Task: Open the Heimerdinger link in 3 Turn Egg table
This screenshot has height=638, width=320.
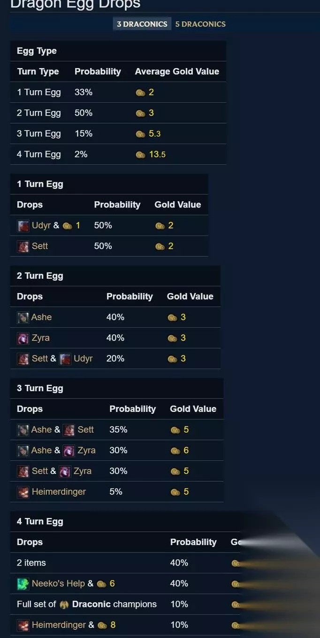Action: click(59, 492)
